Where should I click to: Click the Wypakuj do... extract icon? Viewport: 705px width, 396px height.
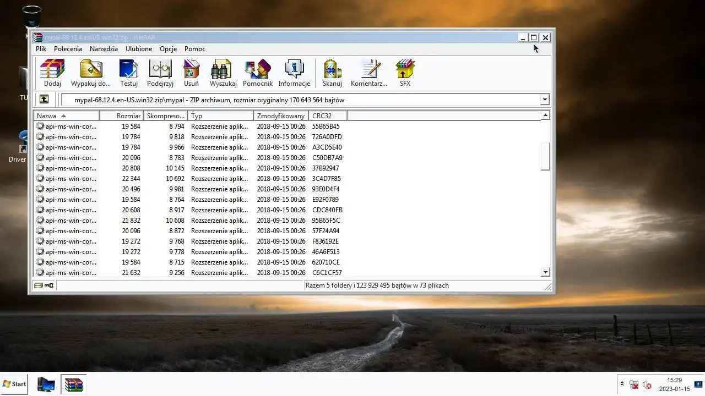[x=91, y=73]
